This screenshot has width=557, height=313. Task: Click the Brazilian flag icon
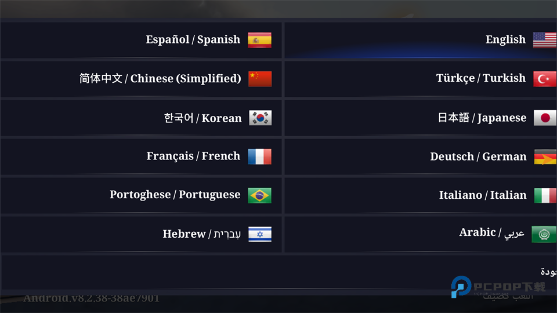click(259, 195)
